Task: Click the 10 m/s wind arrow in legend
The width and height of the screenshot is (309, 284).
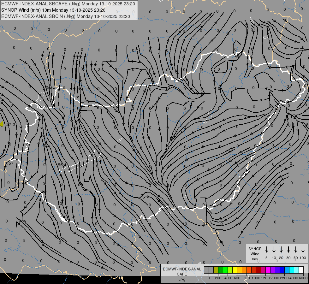Action: pos(274,250)
